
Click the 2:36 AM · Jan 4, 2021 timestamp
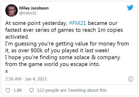tap(26, 79)
